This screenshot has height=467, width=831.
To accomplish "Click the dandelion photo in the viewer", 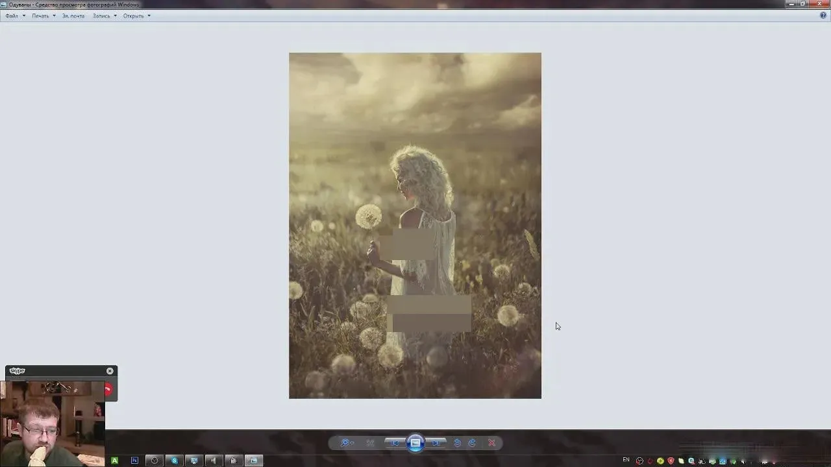I will point(415,225).
